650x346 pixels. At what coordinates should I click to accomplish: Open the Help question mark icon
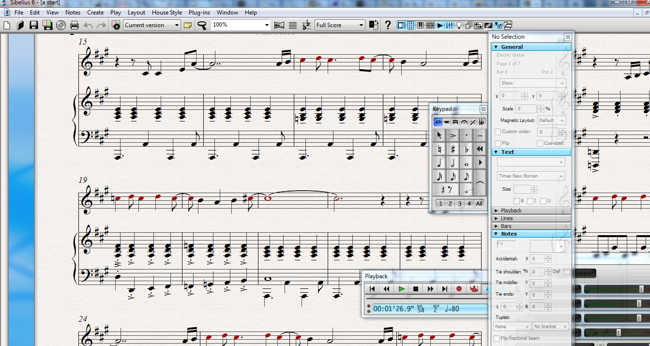point(388,25)
